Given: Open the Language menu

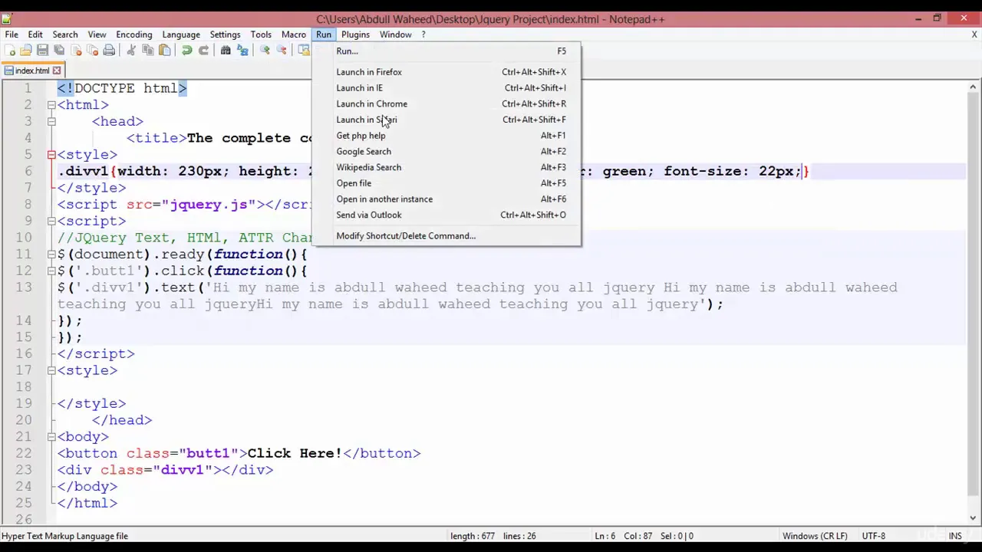Looking at the screenshot, I should pyautogui.click(x=181, y=34).
